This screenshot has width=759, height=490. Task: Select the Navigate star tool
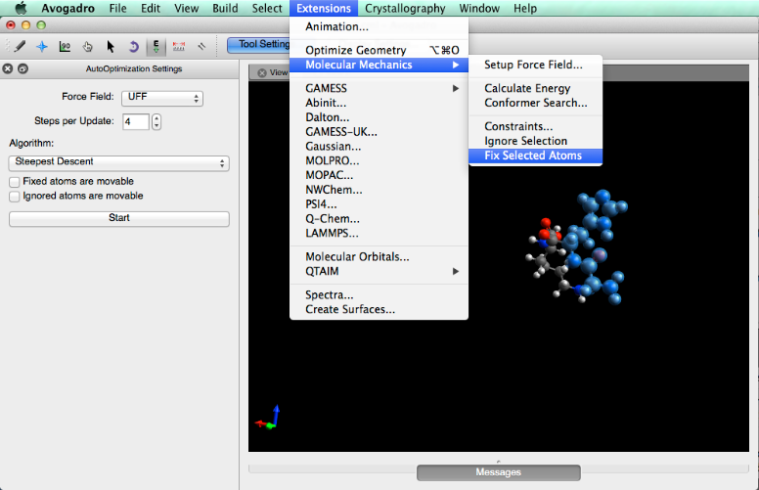pyautogui.click(x=42, y=47)
